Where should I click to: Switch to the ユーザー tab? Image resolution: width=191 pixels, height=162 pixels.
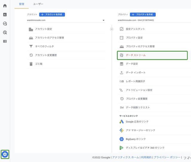click(x=38, y=4)
